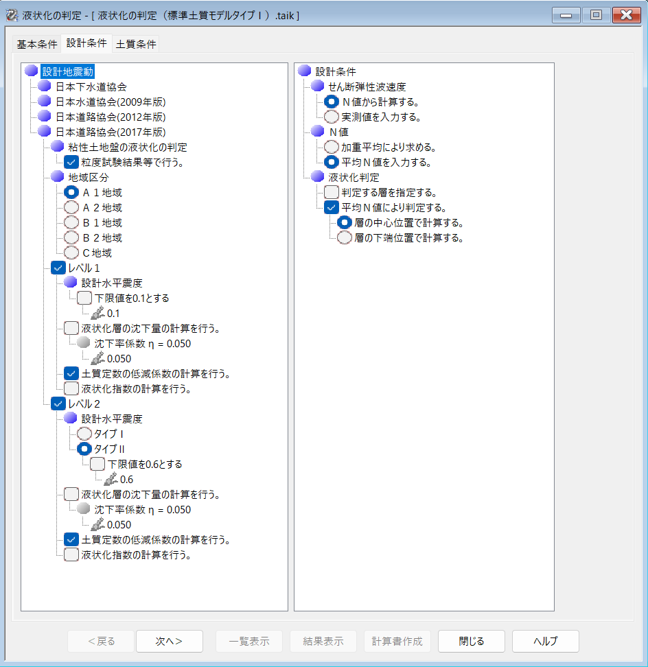Click the 閉じる button
648x667 pixels.
[x=471, y=641]
